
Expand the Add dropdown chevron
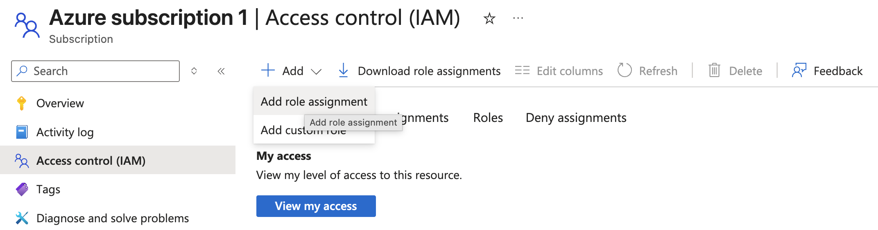pyautogui.click(x=316, y=72)
